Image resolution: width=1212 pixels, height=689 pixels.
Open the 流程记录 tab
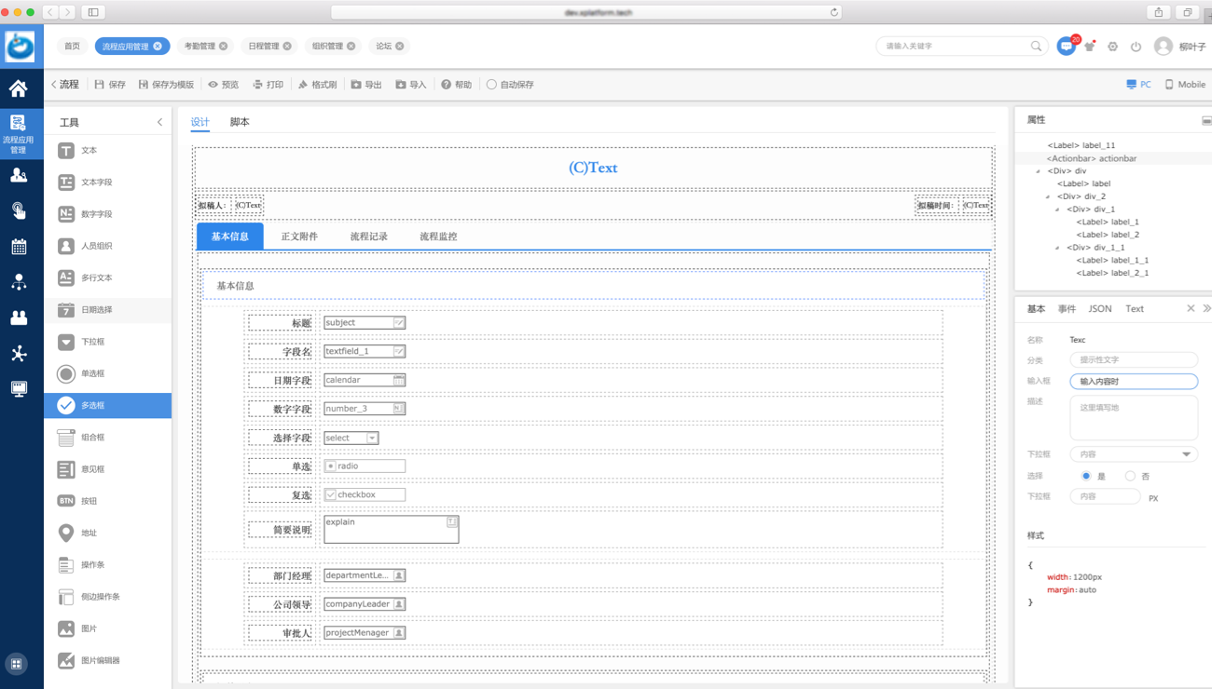368,236
